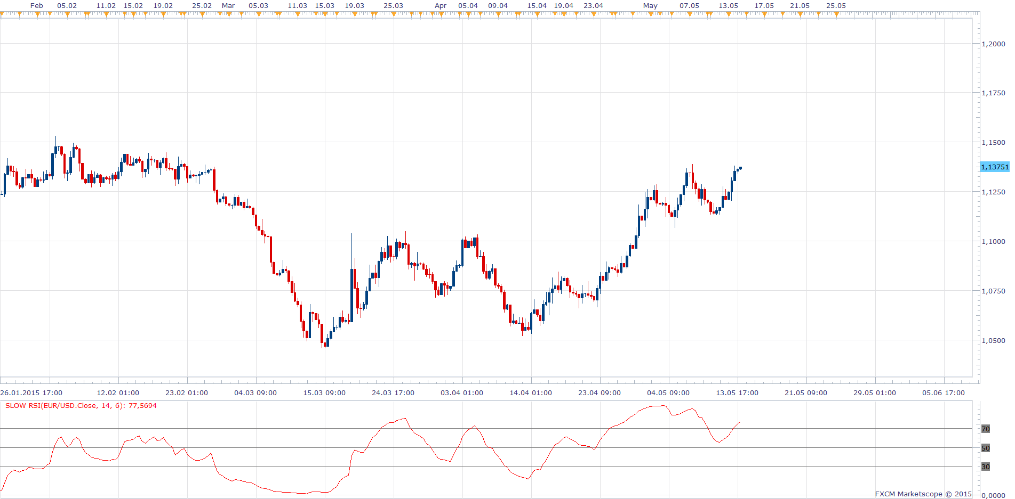Click the Apr month label on date scale
The width and height of the screenshot is (1015, 499).
click(441, 5)
